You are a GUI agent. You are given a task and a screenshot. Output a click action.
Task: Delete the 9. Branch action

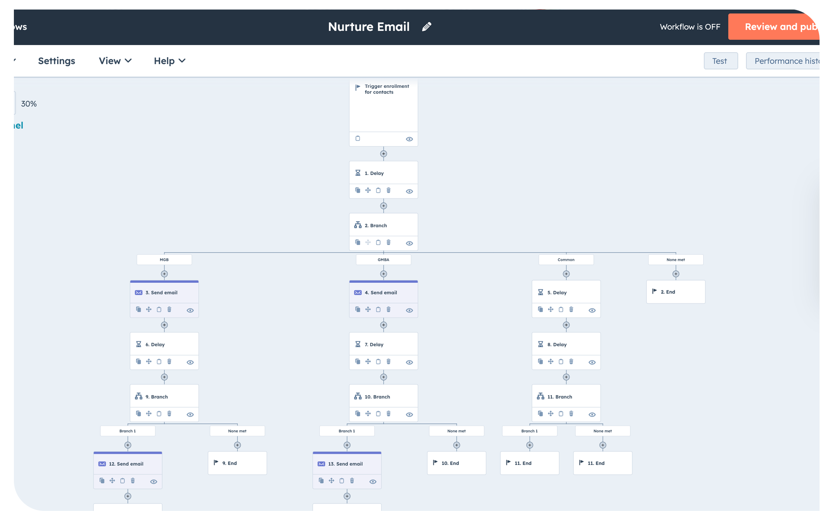click(170, 413)
